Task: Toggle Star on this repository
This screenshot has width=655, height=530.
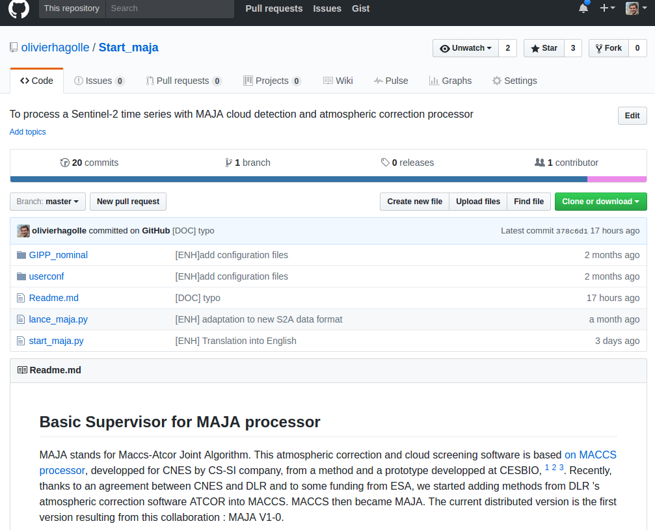Action: [544, 48]
